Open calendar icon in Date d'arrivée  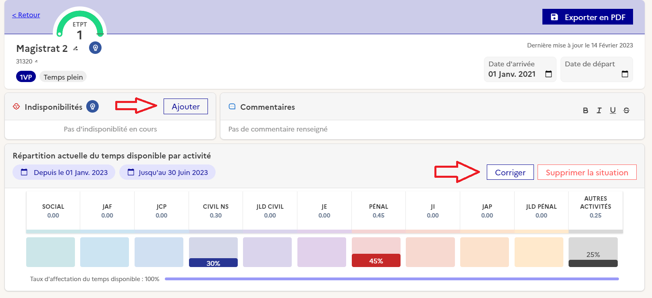pyautogui.click(x=548, y=74)
